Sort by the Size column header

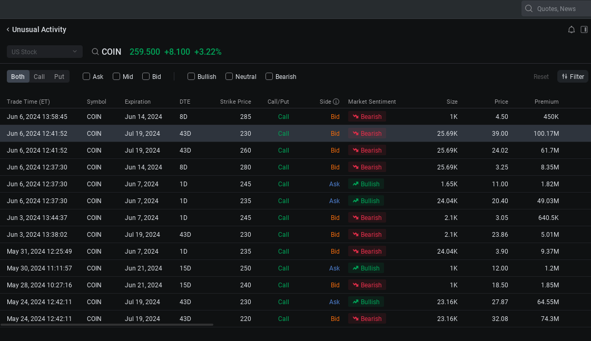pos(452,102)
